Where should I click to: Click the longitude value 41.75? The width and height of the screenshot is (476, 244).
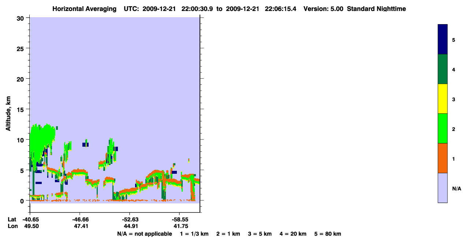[x=181, y=226]
